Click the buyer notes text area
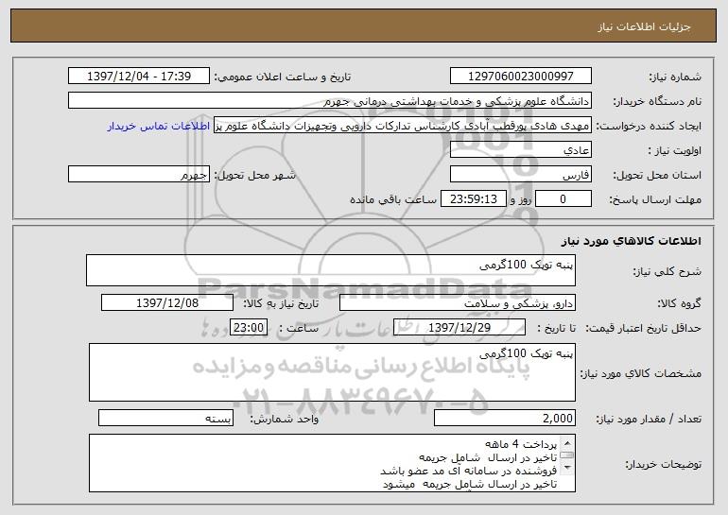Screen dimensions: 728x515 (332, 463)
